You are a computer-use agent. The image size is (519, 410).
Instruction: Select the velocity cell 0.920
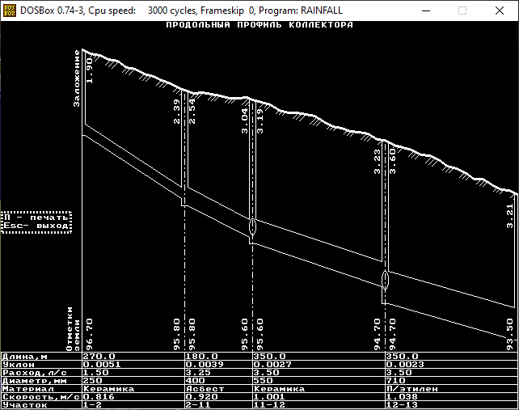[202, 397]
